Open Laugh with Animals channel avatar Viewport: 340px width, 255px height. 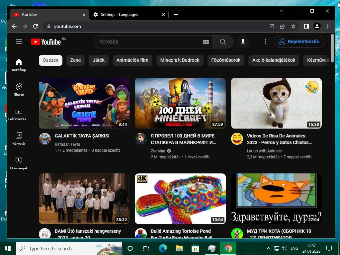coord(237,139)
